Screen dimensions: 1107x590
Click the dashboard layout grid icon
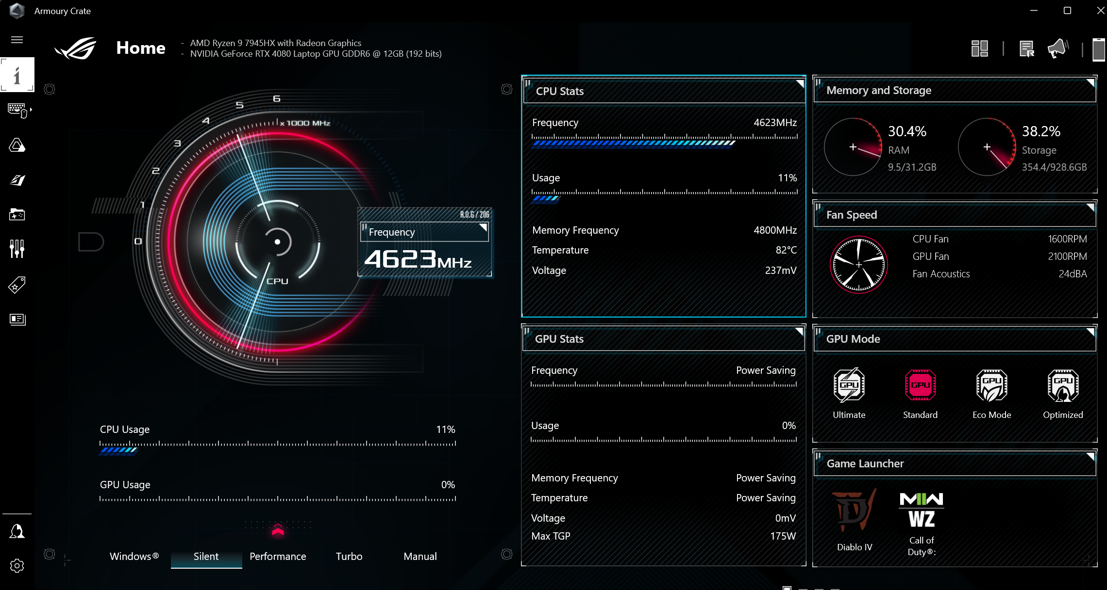(x=979, y=49)
